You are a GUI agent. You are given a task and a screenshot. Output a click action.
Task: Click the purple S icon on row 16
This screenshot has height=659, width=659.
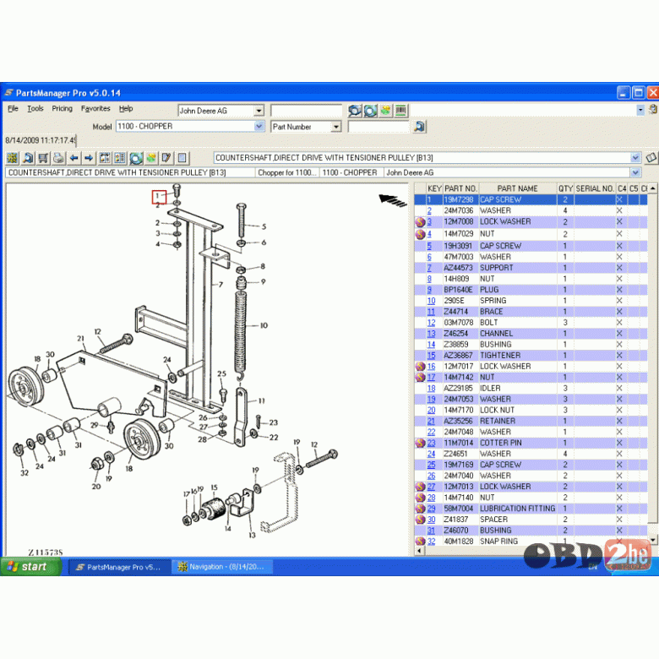420,367
